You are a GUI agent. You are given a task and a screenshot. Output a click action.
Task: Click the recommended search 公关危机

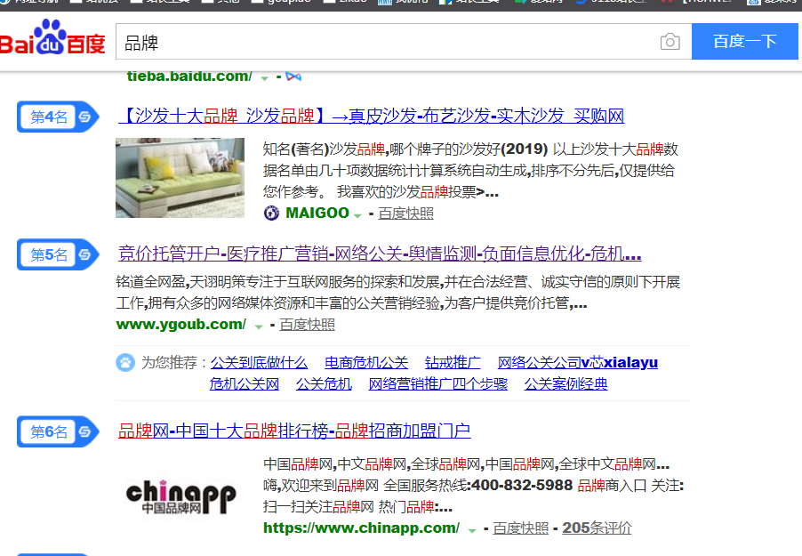click(324, 384)
